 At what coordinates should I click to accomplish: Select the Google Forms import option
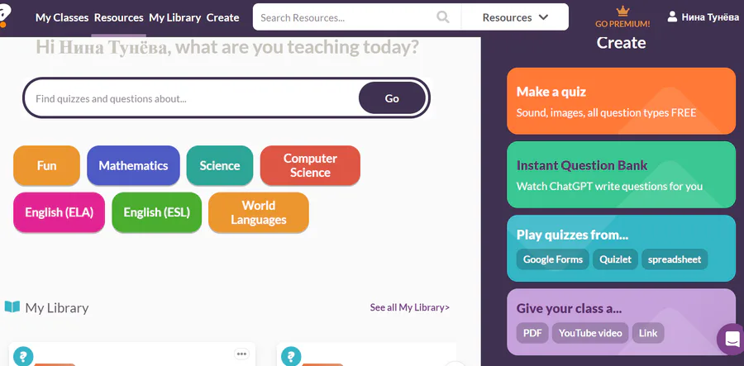(x=553, y=259)
